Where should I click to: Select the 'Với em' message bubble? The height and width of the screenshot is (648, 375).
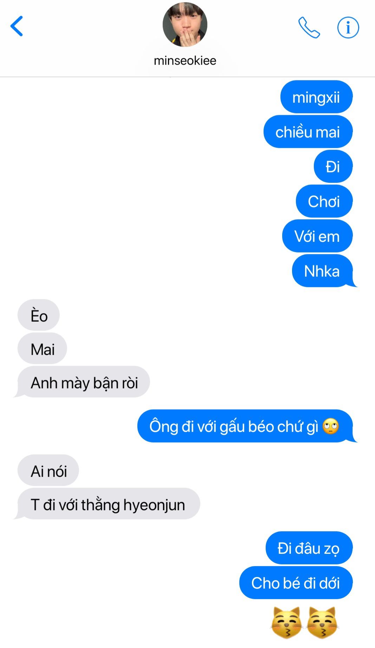tap(317, 236)
